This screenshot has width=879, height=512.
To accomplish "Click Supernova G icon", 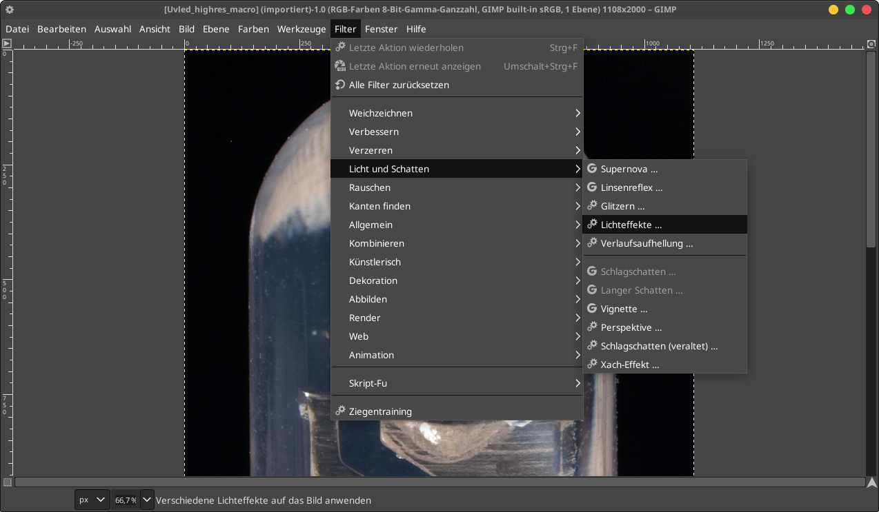I will [x=592, y=169].
